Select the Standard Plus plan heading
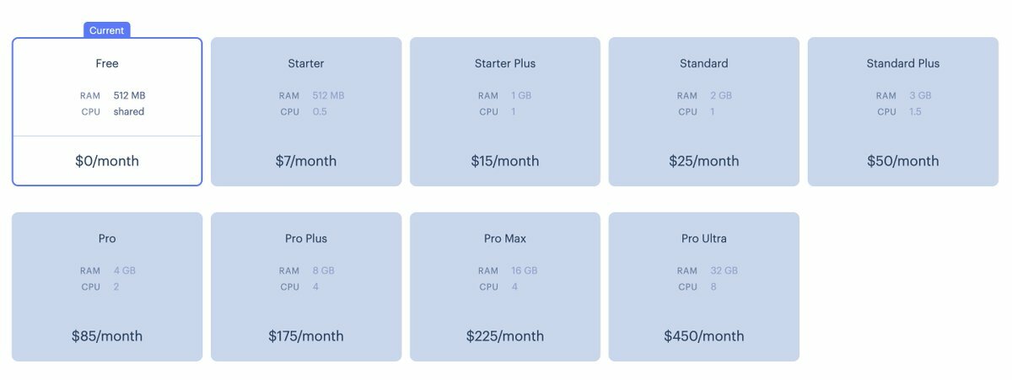The height and width of the screenshot is (380, 1012). (x=903, y=63)
